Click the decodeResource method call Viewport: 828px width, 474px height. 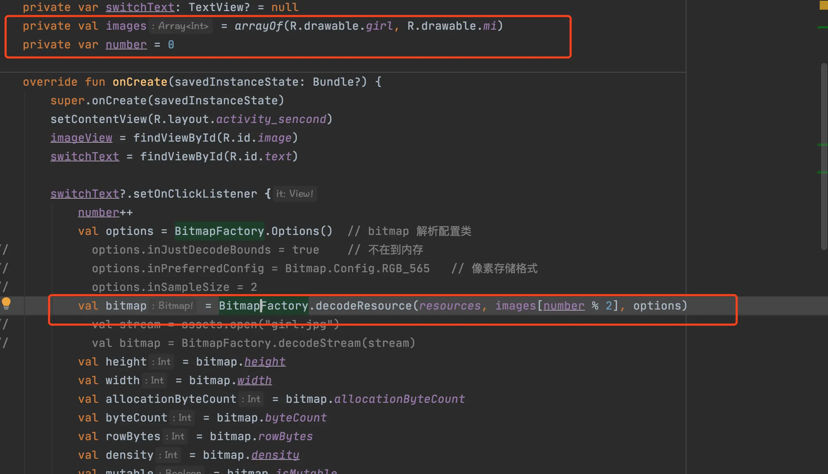point(364,306)
